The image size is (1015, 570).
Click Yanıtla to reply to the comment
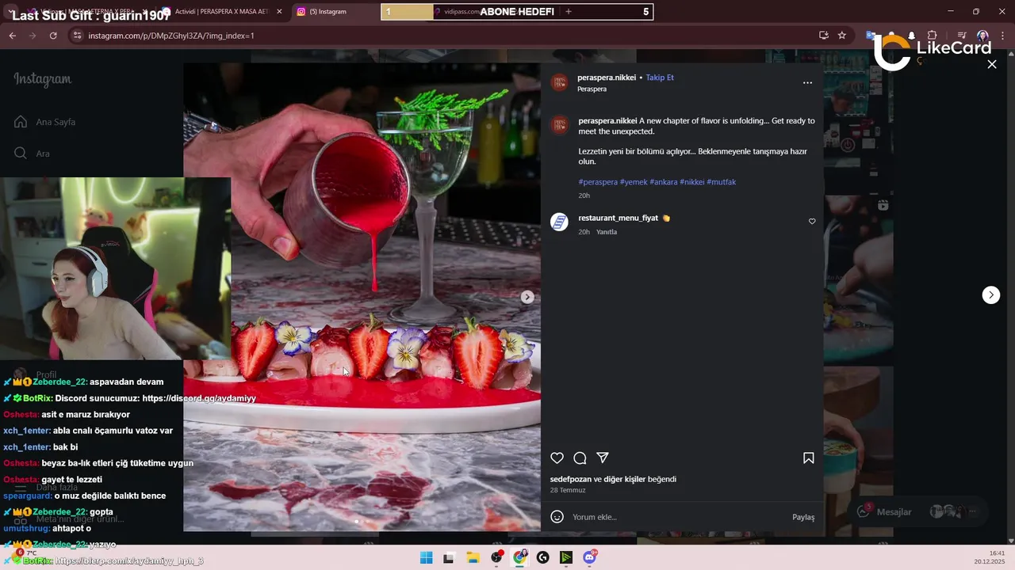607,232
